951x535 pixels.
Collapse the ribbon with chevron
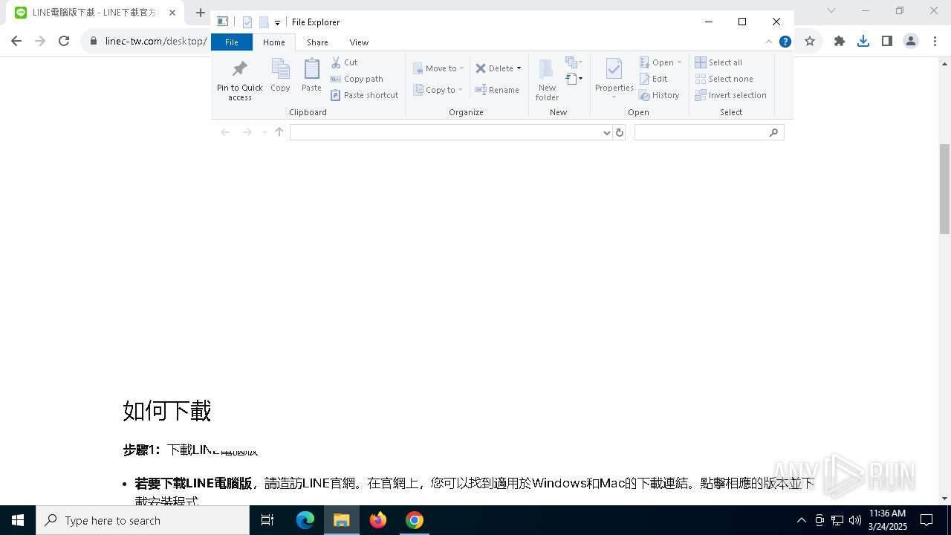pos(769,42)
